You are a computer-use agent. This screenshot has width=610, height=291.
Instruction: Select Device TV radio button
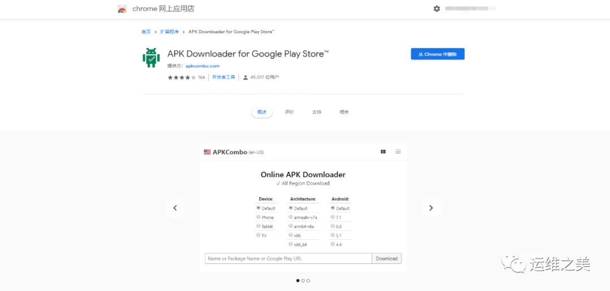coord(258,235)
